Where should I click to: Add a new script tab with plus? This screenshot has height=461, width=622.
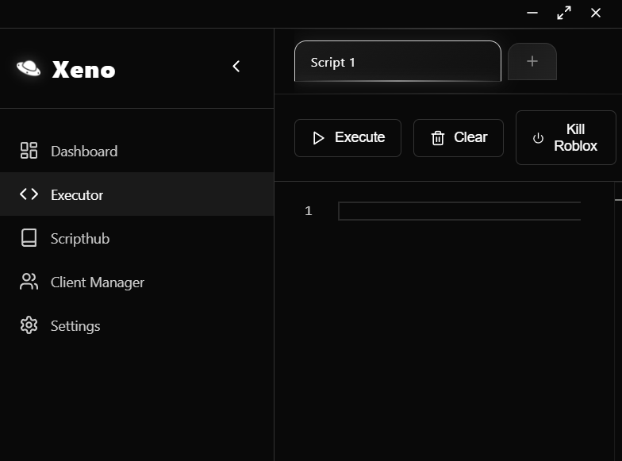click(532, 61)
